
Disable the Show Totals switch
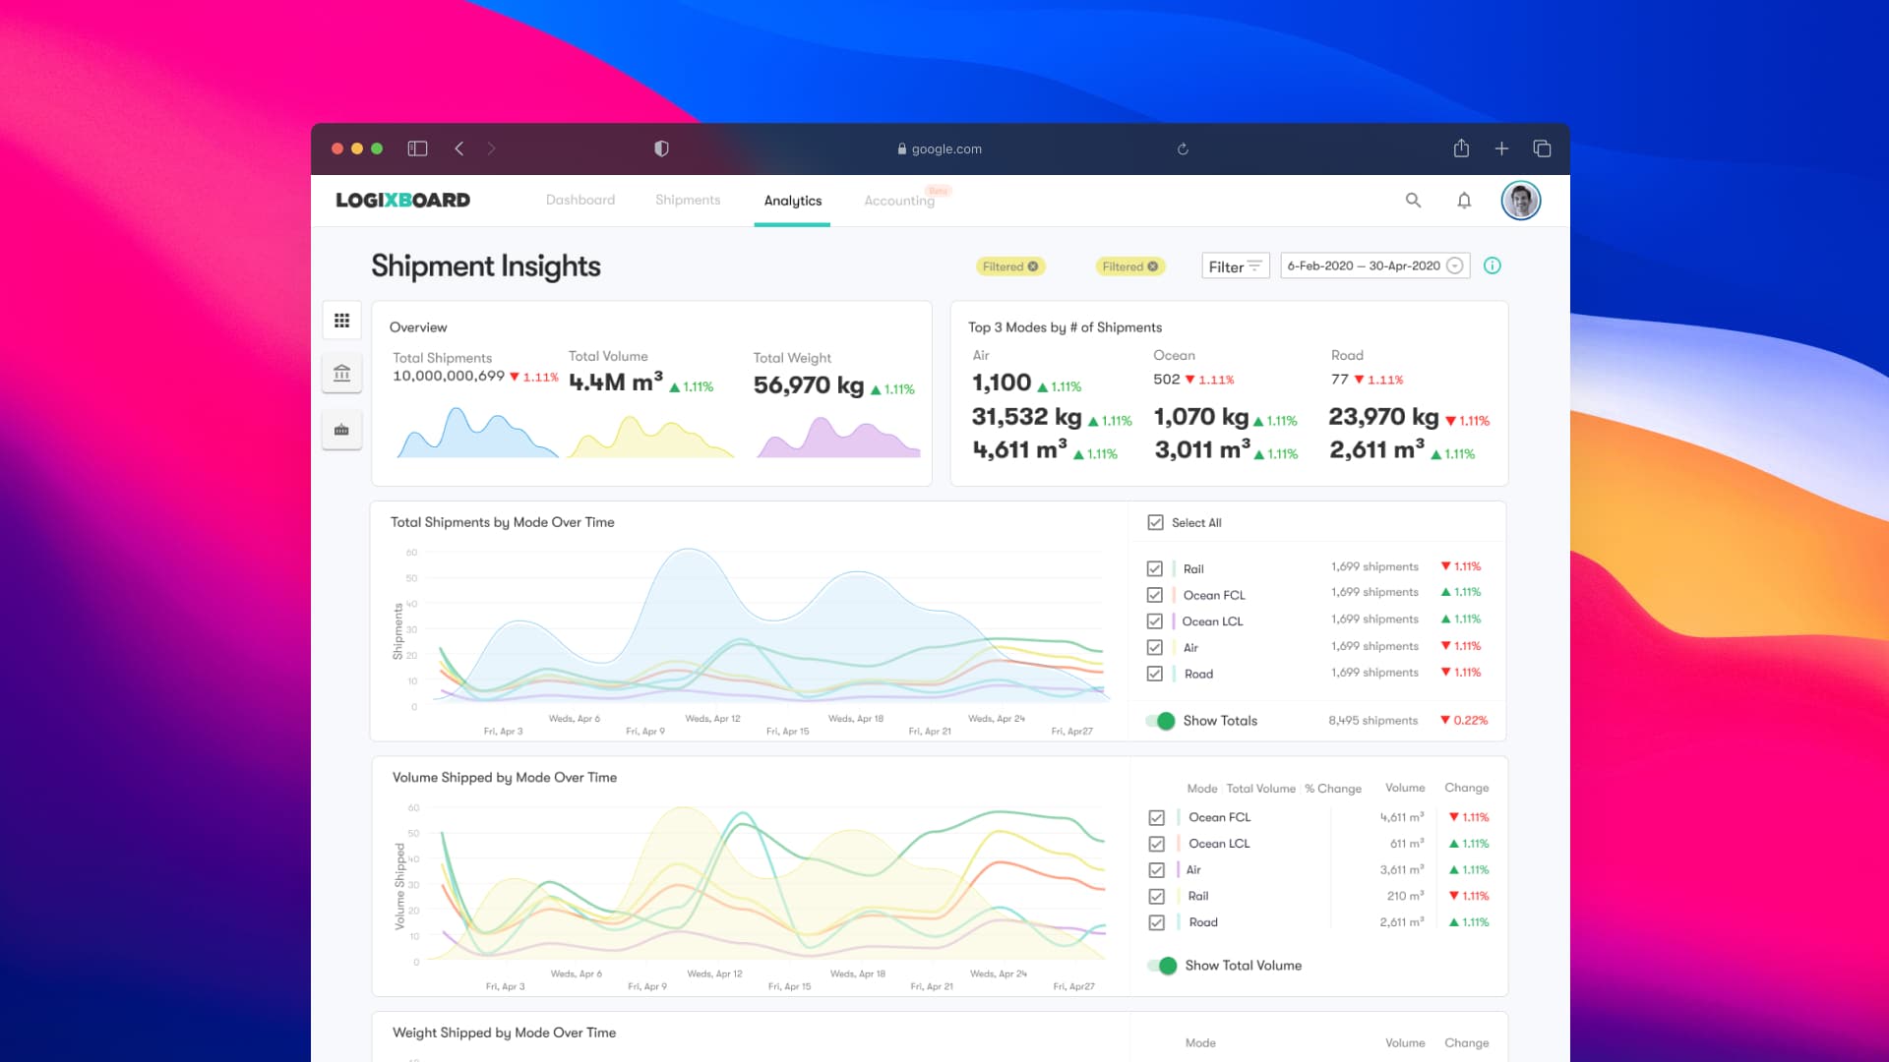coord(1162,721)
